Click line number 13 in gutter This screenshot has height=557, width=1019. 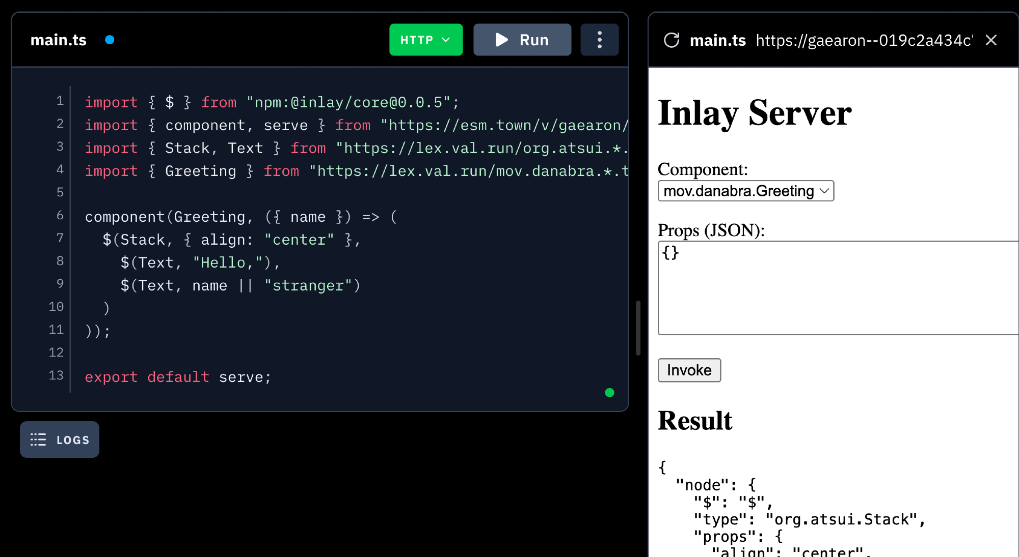coord(56,375)
